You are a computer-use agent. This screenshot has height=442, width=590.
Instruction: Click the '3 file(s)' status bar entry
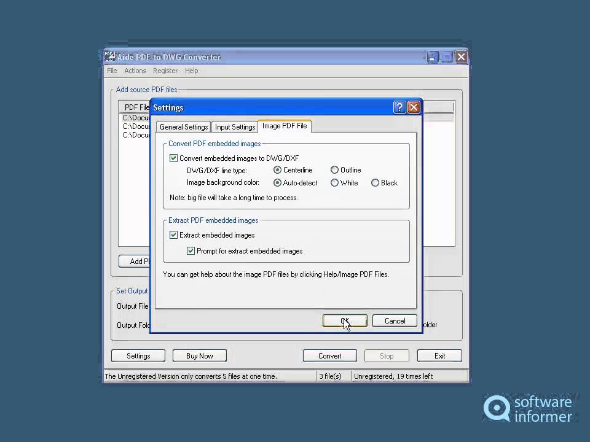coord(330,376)
